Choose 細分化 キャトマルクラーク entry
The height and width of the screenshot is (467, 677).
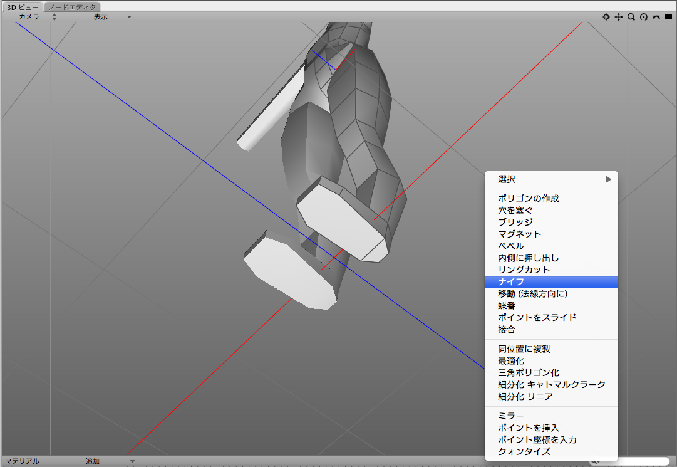click(x=551, y=384)
